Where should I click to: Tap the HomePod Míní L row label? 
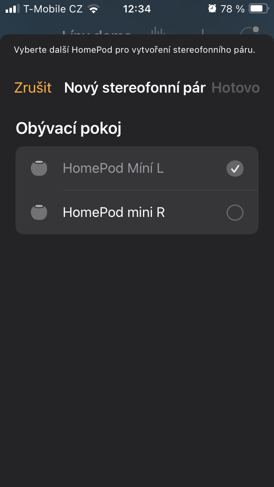(113, 168)
